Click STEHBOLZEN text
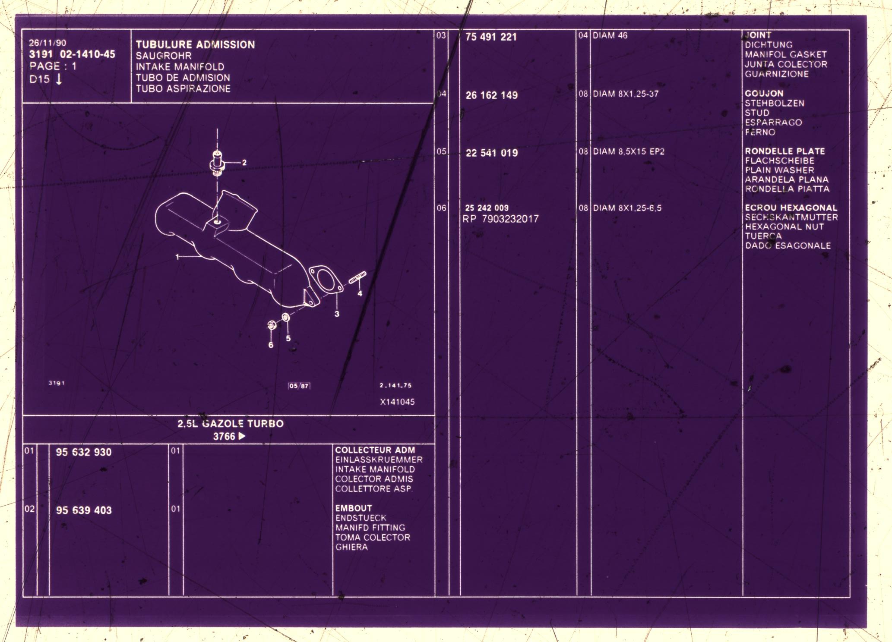Screen dimensions: 892x642 pyautogui.click(x=775, y=104)
